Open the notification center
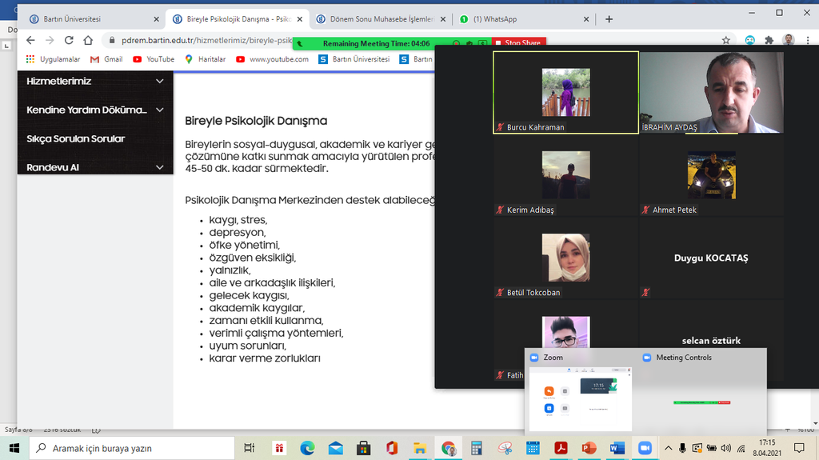 pos(799,448)
